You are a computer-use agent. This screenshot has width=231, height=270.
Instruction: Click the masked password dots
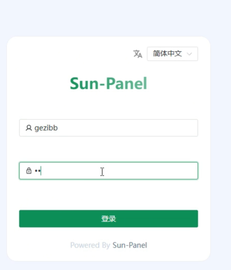(38, 171)
